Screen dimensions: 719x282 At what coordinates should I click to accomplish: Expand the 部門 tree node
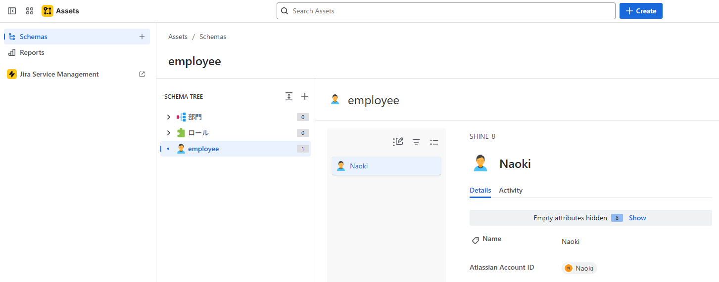click(x=168, y=117)
